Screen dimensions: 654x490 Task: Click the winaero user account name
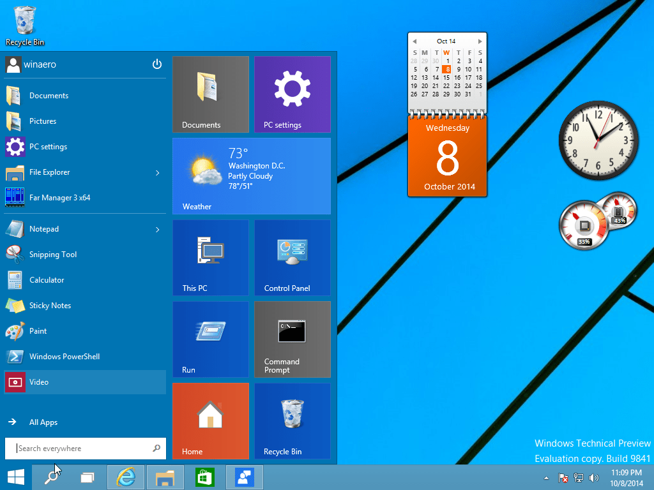click(x=40, y=64)
